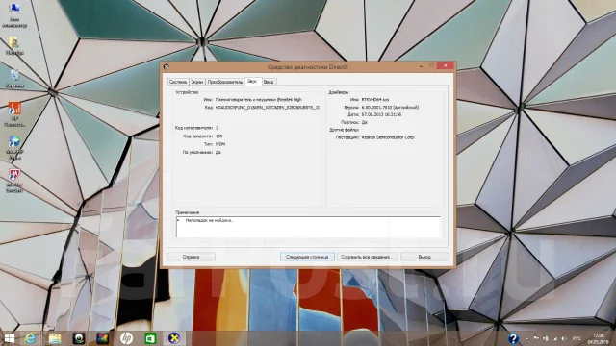Screen dimensions: 616x346
Task: Click the driver date 07.08.2013 value
Action: coord(381,114)
